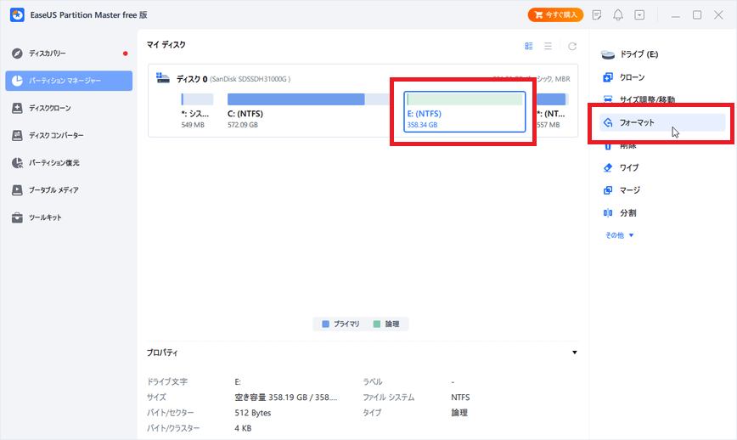Screen dimensions: 737x440
Task: Open the title bar dropdown menu icon
Action: click(x=639, y=15)
